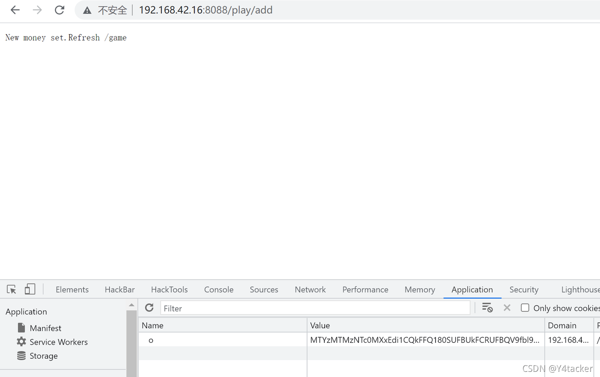The height and width of the screenshot is (377, 600).
Task: Reload the current page
Action: click(x=60, y=10)
